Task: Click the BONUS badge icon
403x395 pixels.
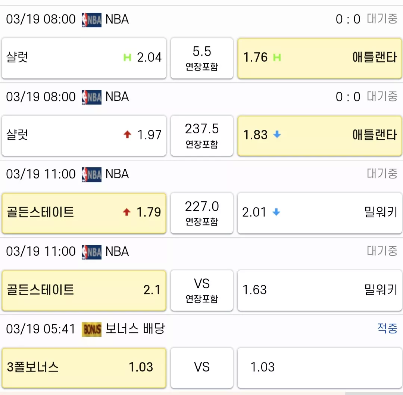Action: (x=91, y=329)
